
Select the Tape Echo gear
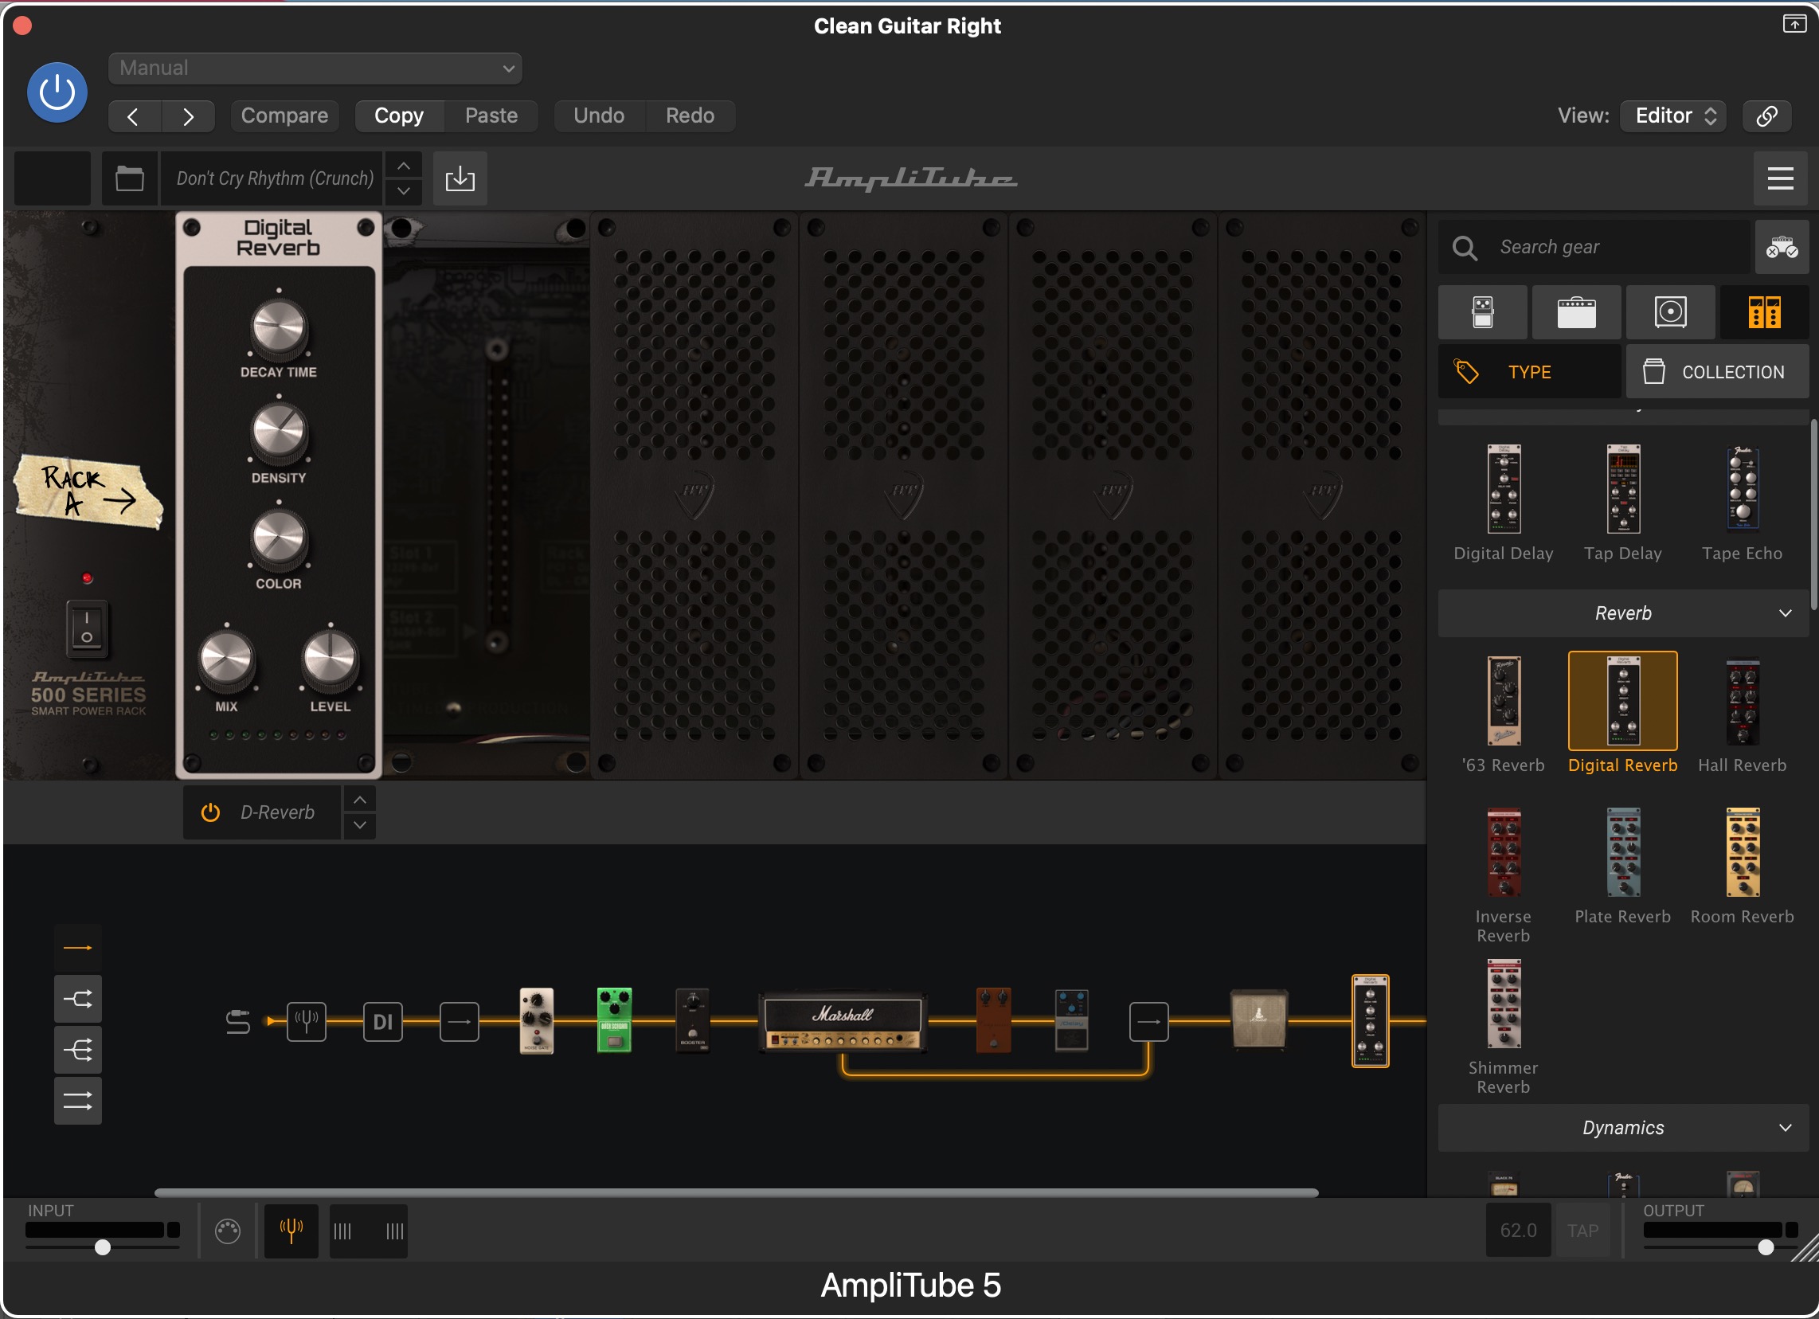tap(1742, 503)
